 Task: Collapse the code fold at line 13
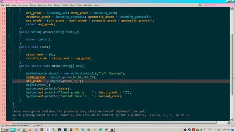(x=9, y=9)
